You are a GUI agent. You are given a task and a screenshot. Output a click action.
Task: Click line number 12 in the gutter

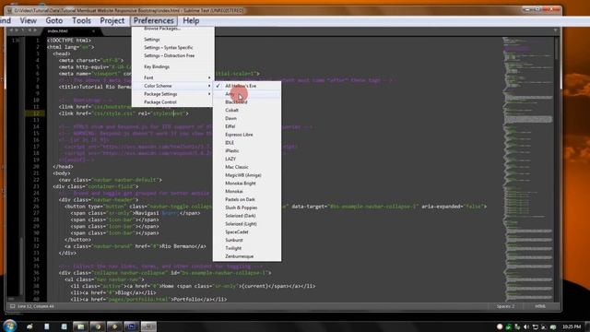pyautogui.click(x=36, y=113)
